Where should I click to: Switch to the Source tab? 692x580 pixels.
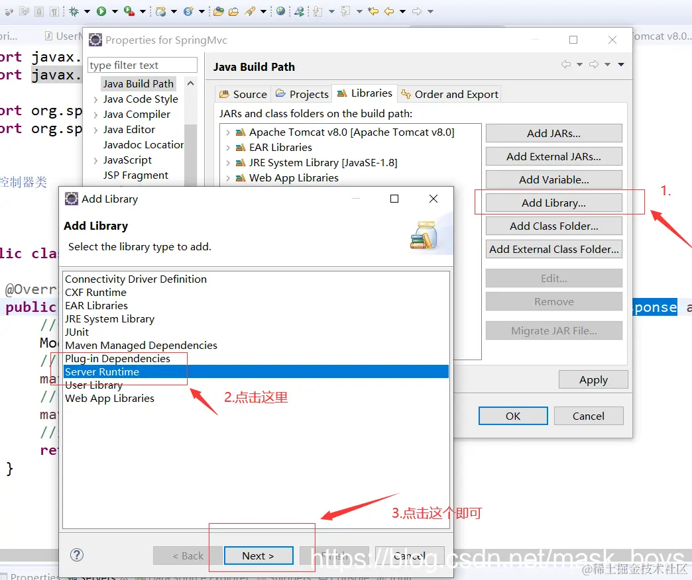(243, 94)
